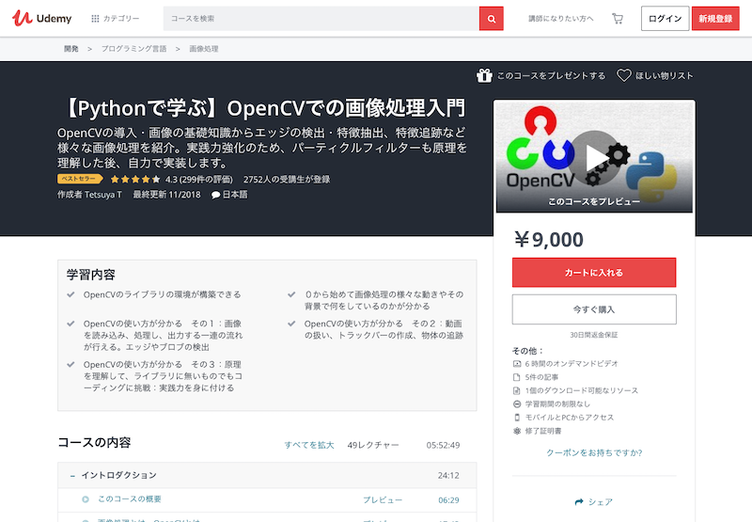Click the 1個のダウンロード可能なリソース file icon
This screenshot has height=522, width=752.
coord(516,390)
